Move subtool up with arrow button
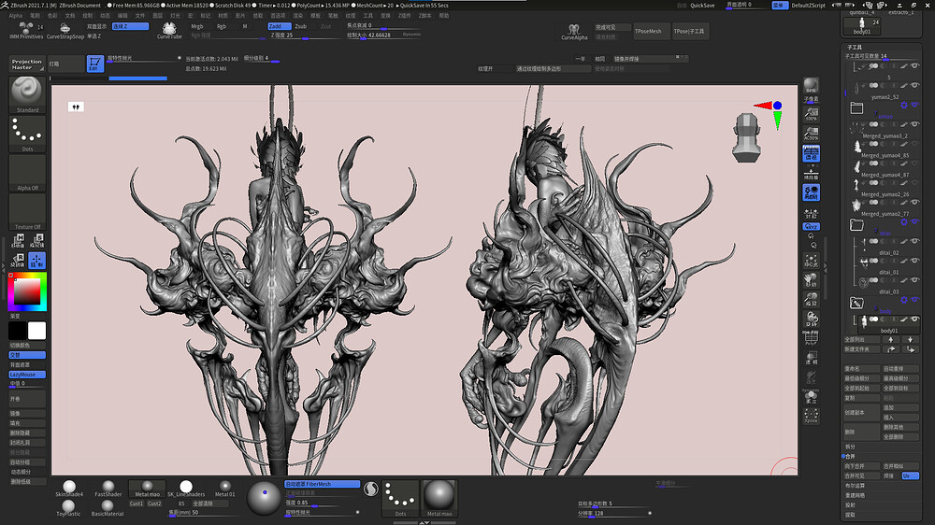The width and height of the screenshot is (935, 525). (x=891, y=339)
